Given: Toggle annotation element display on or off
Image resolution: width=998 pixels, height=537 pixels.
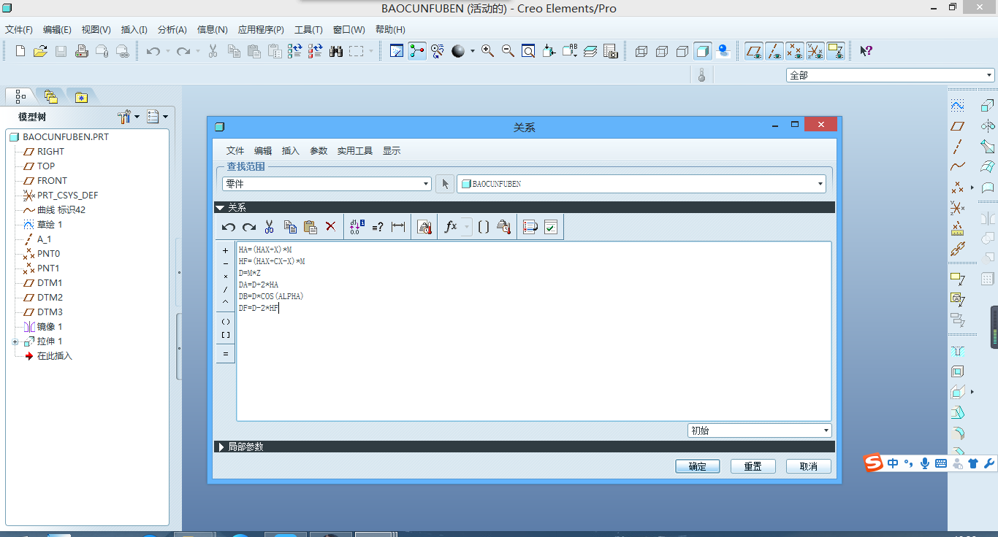Looking at the screenshot, I should [x=836, y=51].
